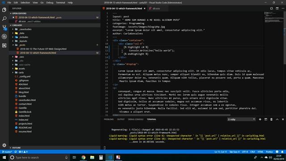Image resolution: width=286 pixels, height=161 pixels.
Task: Switch to the dir.scss editor tab
Action: (156, 8)
